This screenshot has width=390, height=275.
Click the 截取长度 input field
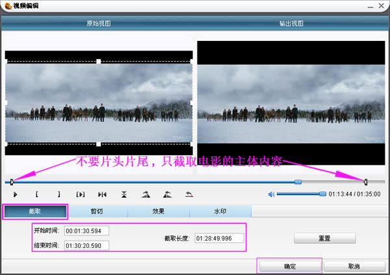pyautogui.click(x=220, y=238)
